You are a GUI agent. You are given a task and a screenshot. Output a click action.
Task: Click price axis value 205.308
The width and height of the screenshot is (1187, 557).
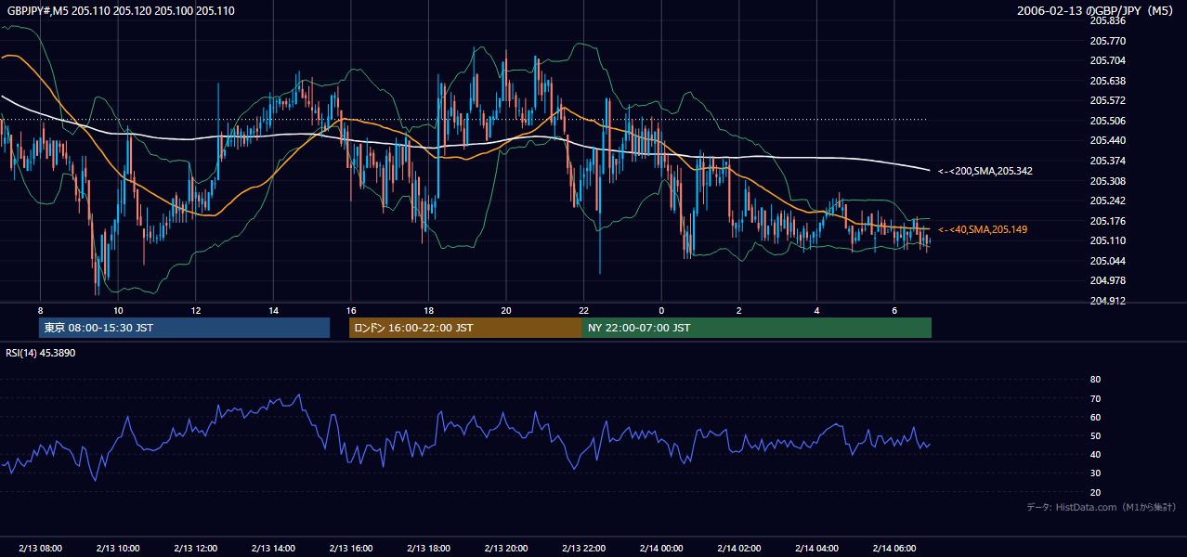point(1107,181)
